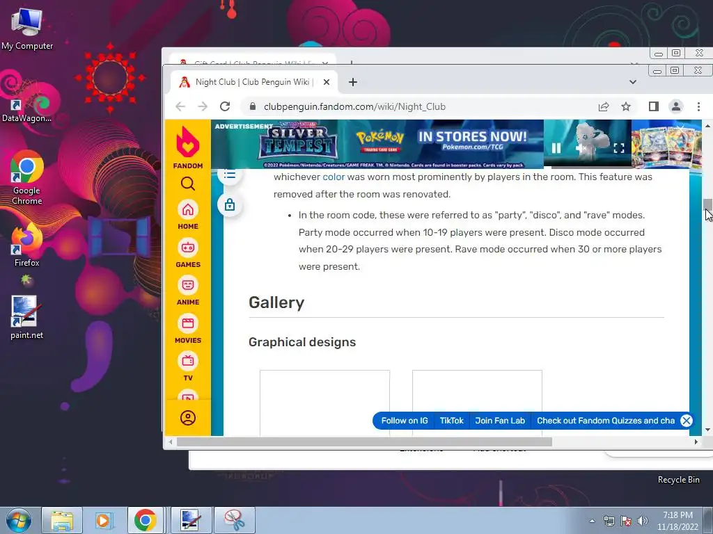Screen dimensions: 713x534
Task: Open second Graphical designs thumbnail
Action: pyautogui.click(x=477, y=403)
